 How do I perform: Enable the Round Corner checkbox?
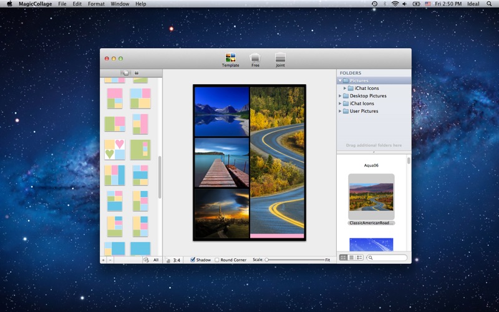[217, 260]
